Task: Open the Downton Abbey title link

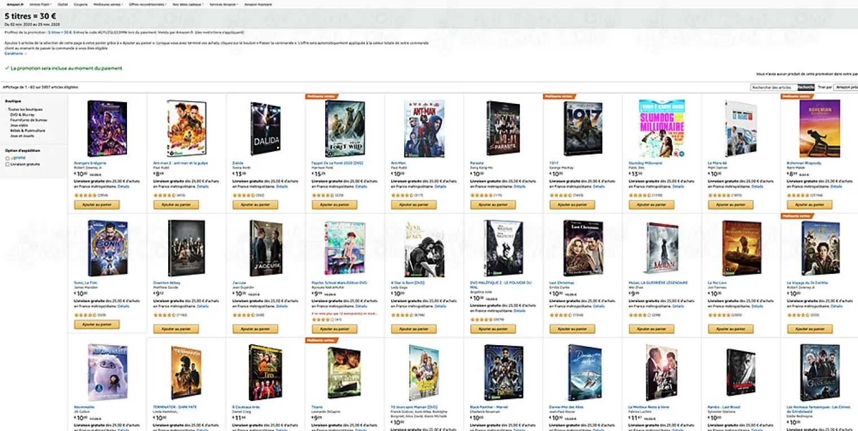Action: pos(166,282)
